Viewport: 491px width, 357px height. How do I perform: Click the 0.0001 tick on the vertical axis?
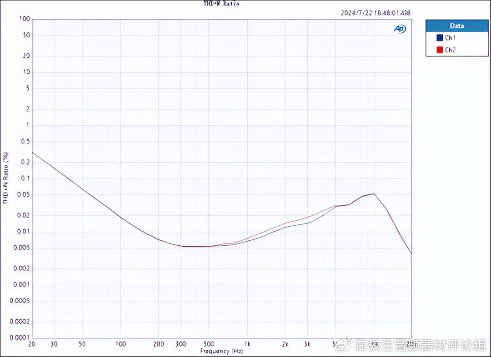[x=19, y=337]
